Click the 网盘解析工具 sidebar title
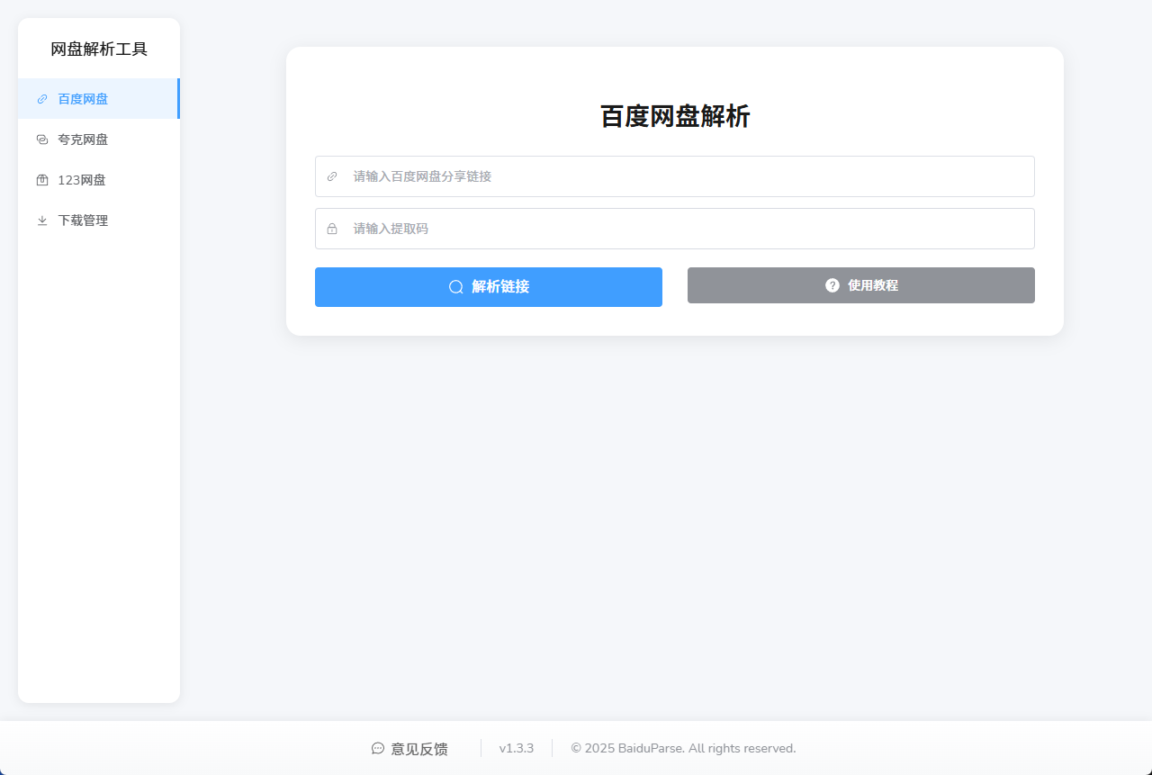Screen dimensions: 1152x775 (99, 50)
